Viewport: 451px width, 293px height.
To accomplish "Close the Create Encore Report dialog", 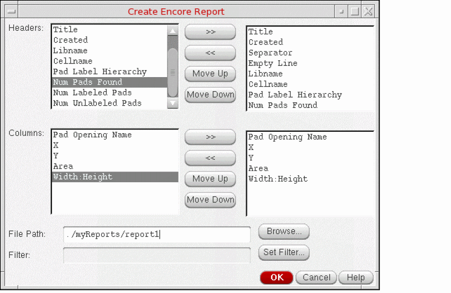I will (x=369, y=12).
